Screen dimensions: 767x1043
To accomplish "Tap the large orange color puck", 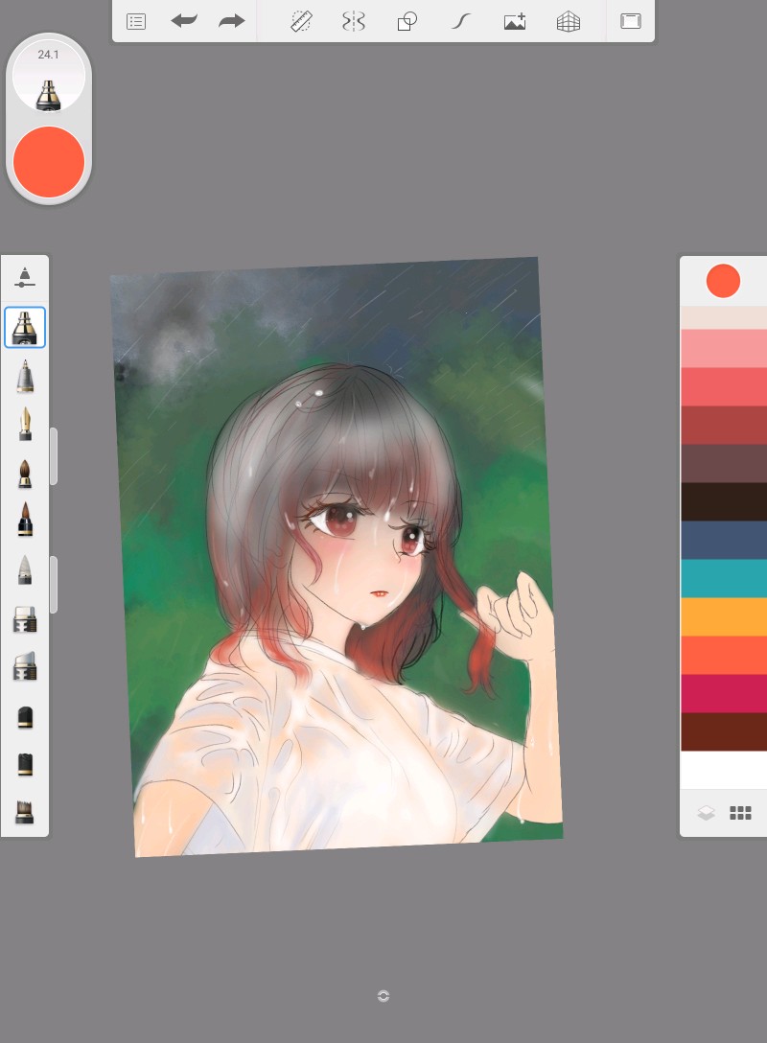I will tap(49, 162).
